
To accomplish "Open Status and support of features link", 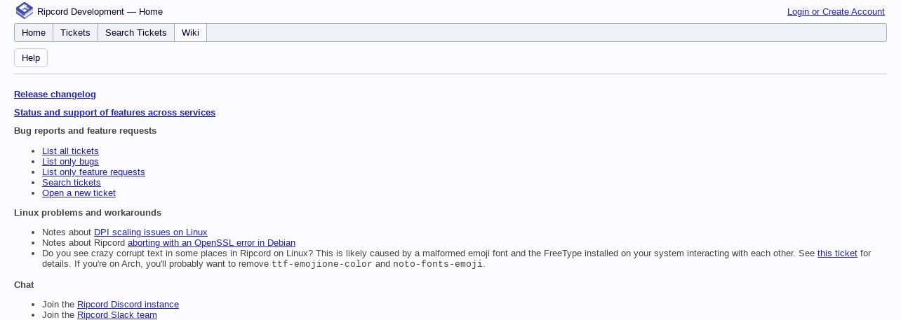I will (x=114, y=113).
